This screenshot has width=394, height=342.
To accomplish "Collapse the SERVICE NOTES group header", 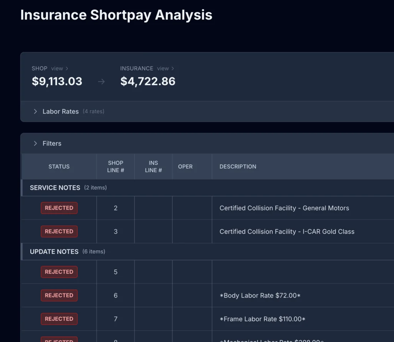I will pos(207,188).
